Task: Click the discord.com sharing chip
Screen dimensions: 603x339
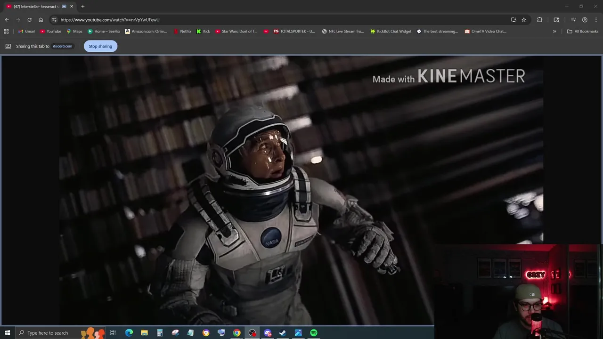Action: click(62, 46)
